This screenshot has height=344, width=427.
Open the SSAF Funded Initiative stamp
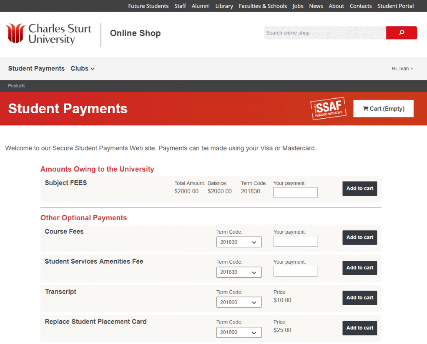pos(328,108)
